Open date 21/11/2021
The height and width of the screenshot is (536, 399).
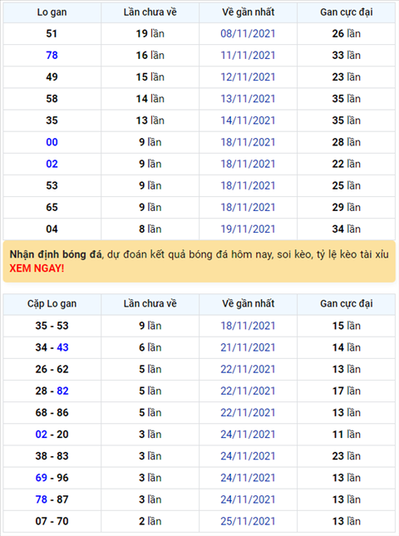coord(248,347)
